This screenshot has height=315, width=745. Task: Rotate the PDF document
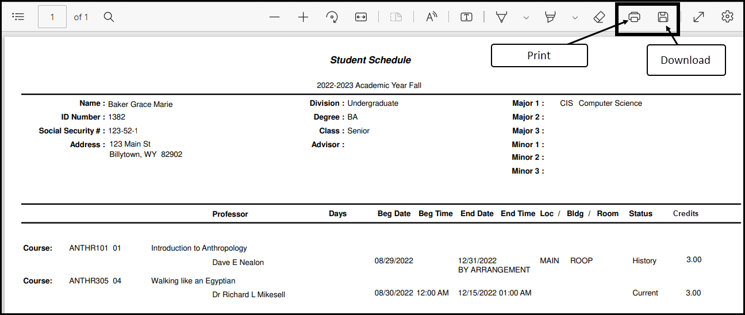(x=332, y=17)
